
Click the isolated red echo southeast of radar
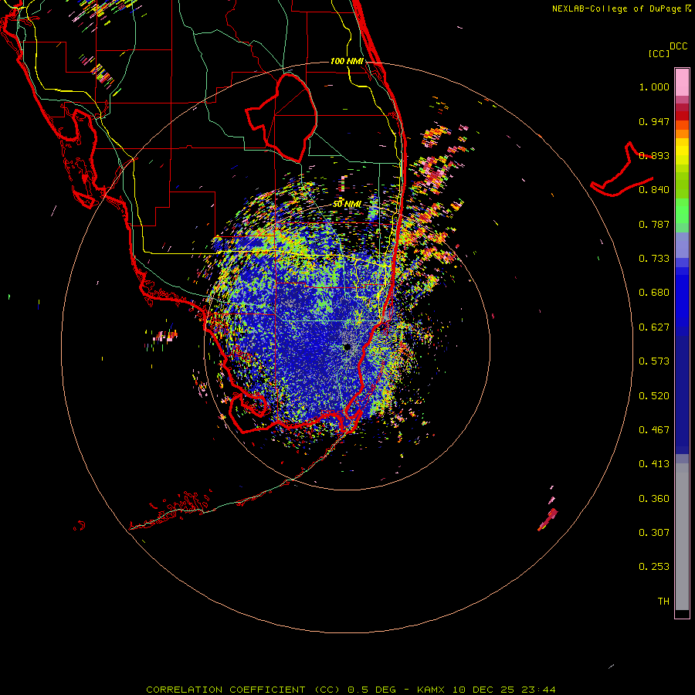548,520
